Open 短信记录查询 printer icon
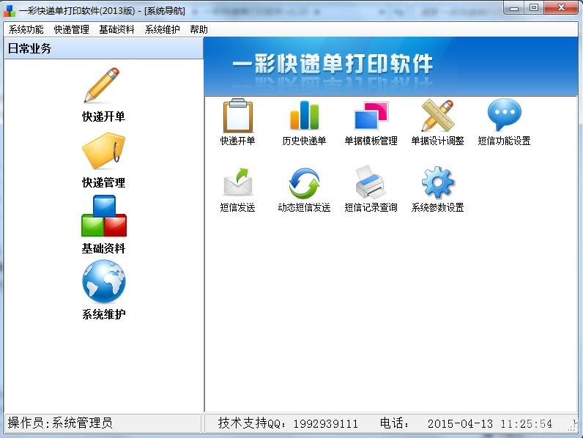The height and width of the screenshot is (438, 583). (371, 183)
